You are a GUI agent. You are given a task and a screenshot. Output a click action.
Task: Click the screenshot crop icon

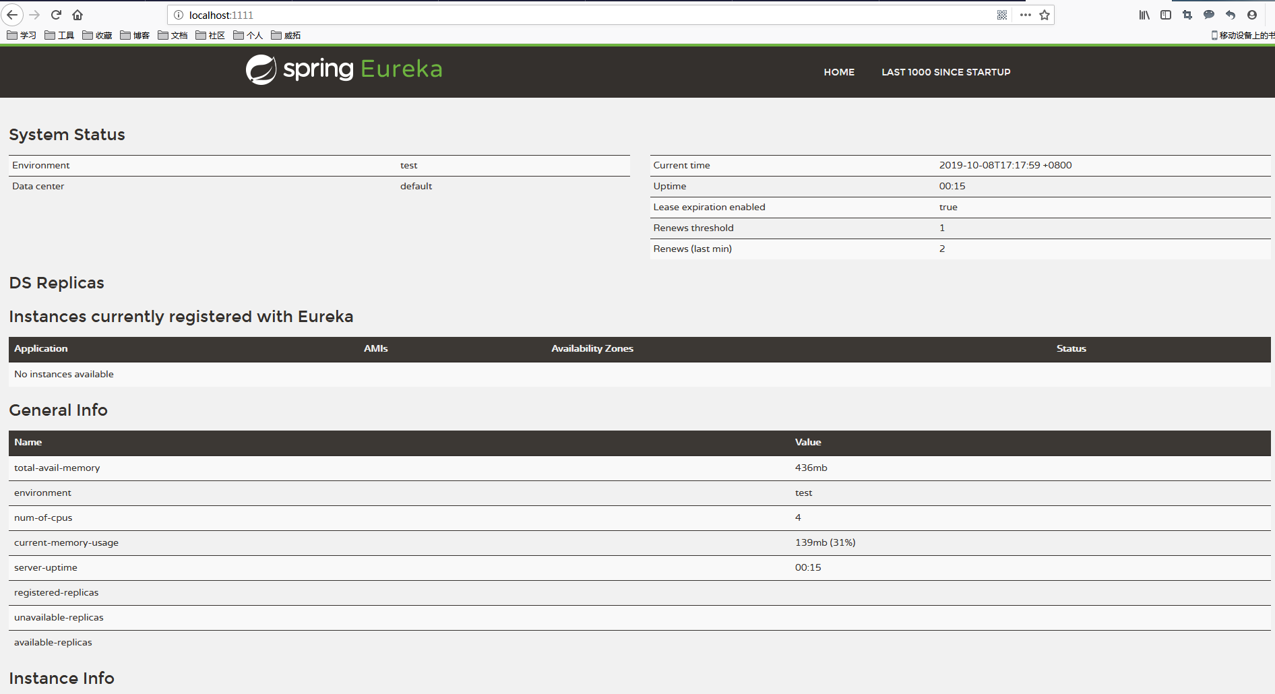tap(1187, 15)
